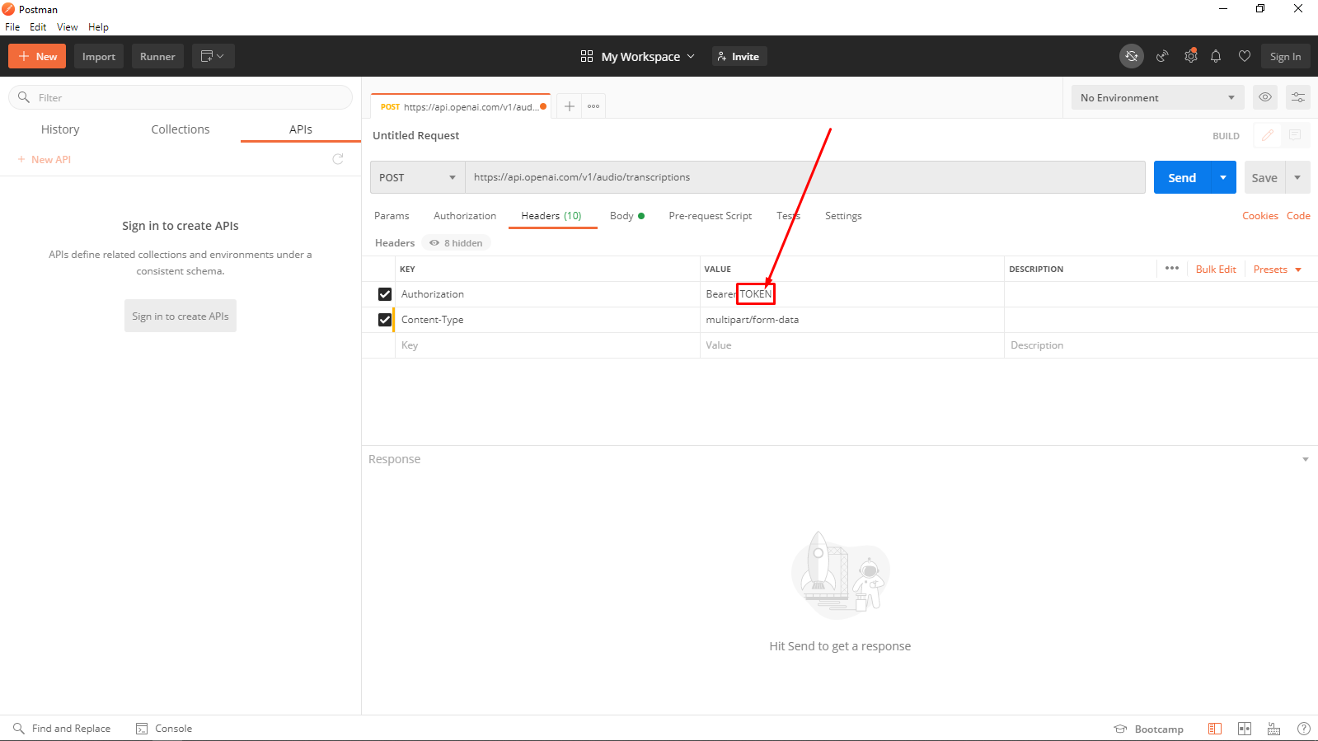Open the Body tab

pos(626,216)
